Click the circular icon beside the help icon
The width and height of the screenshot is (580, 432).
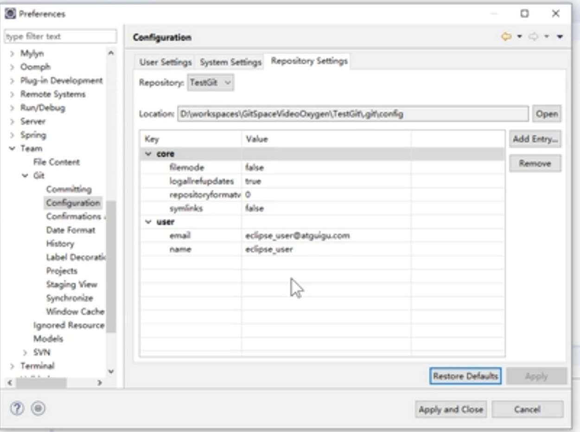click(38, 408)
